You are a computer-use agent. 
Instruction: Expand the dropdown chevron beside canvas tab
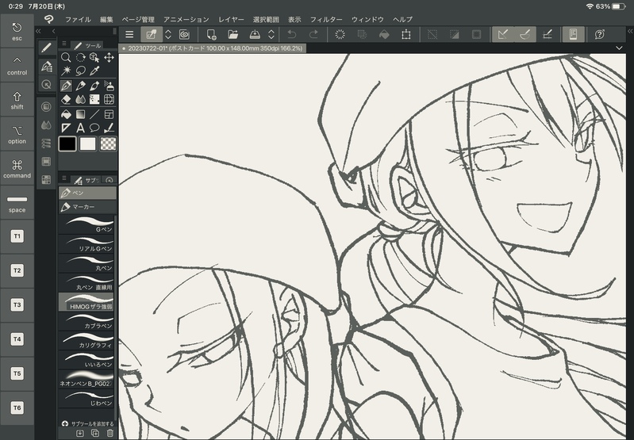(619, 48)
